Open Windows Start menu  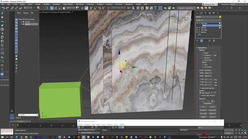[3, 137]
